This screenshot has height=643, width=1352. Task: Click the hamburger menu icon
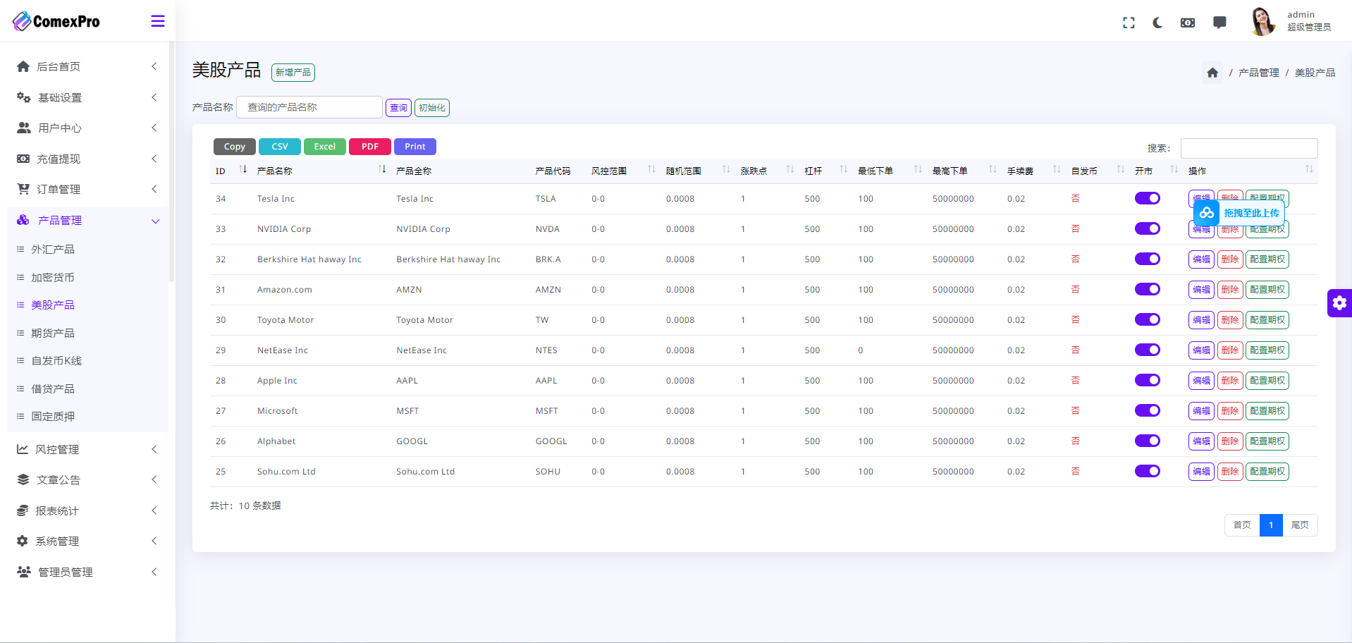coord(158,21)
